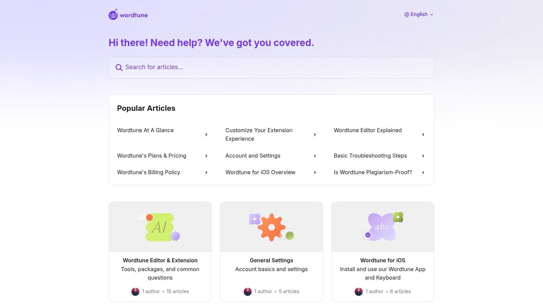Open Basic Troubleshooting Steps article

[370, 156]
